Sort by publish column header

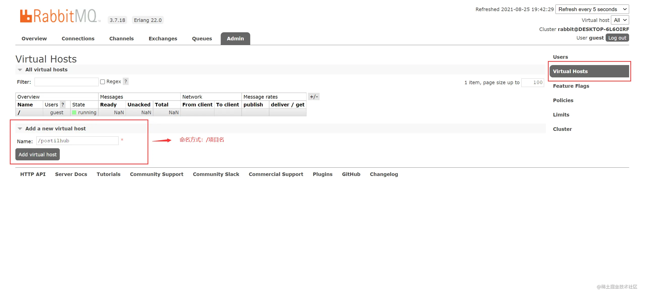pyautogui.click(x=253, y=105)
